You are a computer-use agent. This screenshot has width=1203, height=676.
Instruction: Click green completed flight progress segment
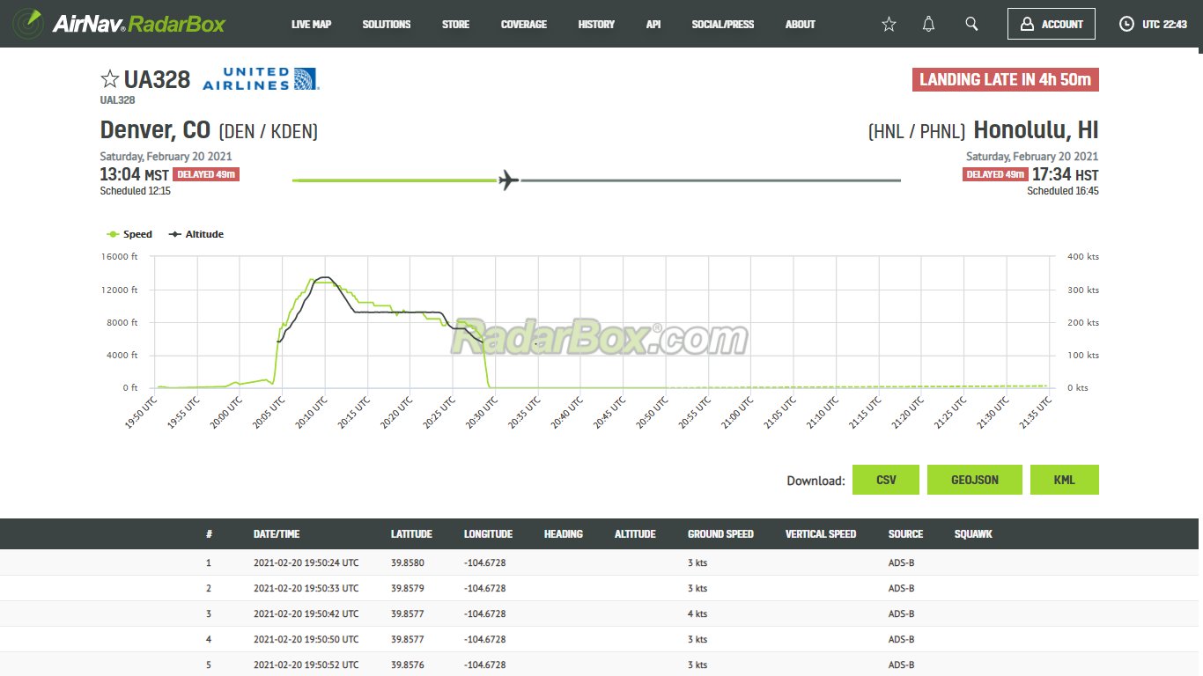395,180
